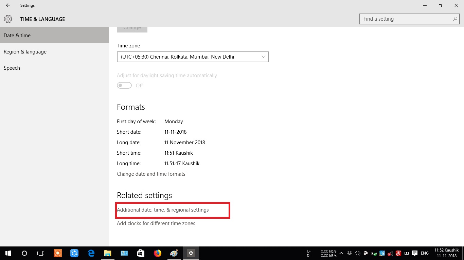The width and height of the screenshot is (464, 260).
Task: Open the Windows Start menu
Action: (8, 253)
